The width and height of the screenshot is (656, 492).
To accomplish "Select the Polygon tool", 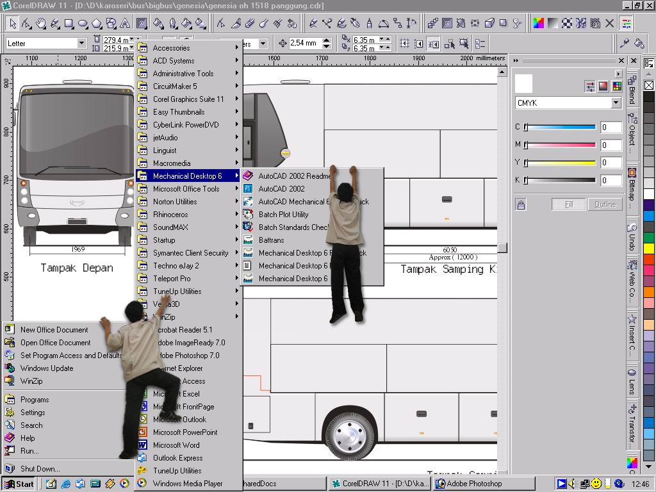I will pos(97,24).
